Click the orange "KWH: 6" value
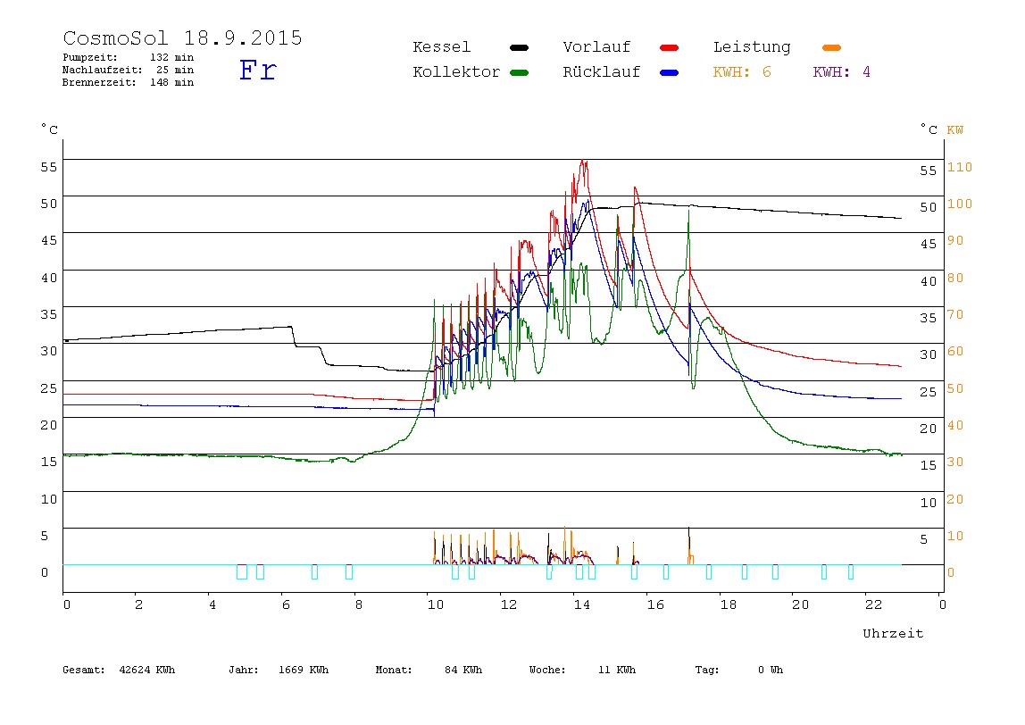 [x=742, y=72]
